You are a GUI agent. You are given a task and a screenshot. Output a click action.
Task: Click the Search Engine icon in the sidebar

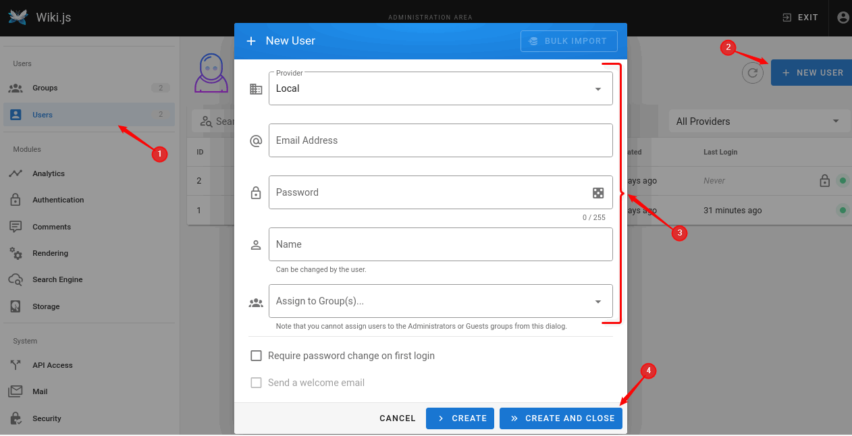point(16,279)
